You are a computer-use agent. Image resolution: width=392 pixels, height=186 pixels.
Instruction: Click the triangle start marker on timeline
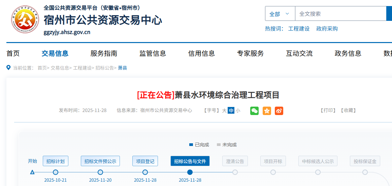[32, 172]
